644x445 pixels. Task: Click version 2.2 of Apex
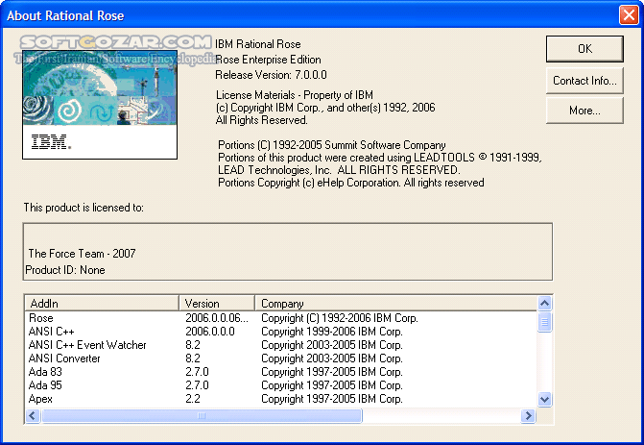(x=193, y=399)
